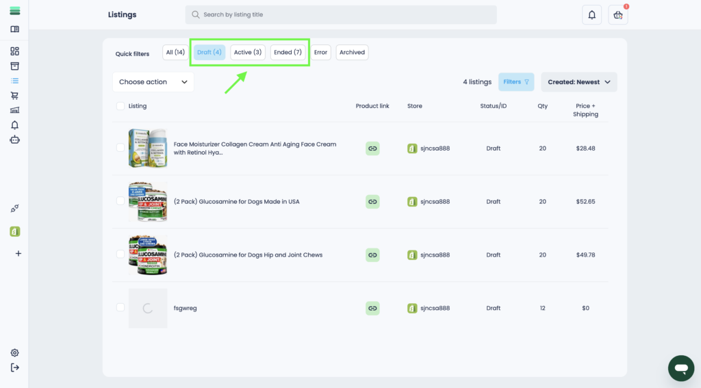
Task: Show the Archived listings filter
Action: (352, 53)
